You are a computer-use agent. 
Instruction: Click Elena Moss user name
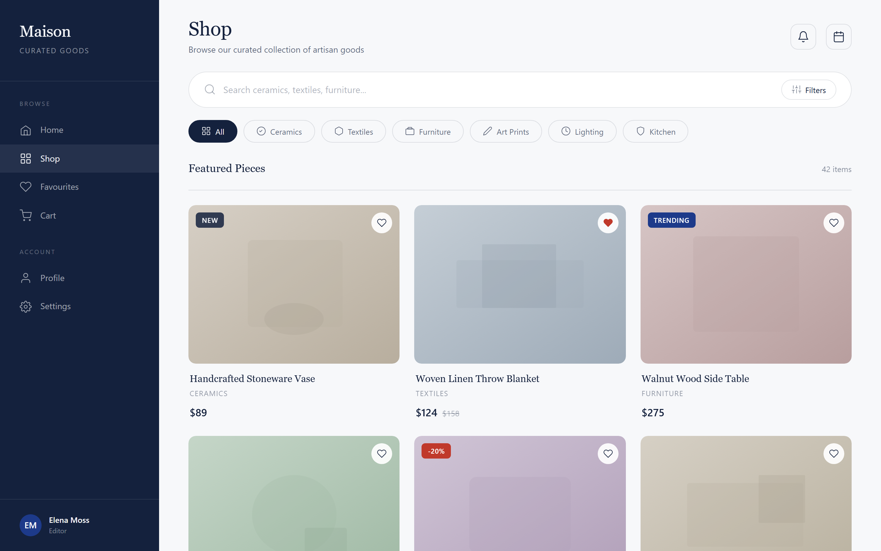tap(69, 520)
